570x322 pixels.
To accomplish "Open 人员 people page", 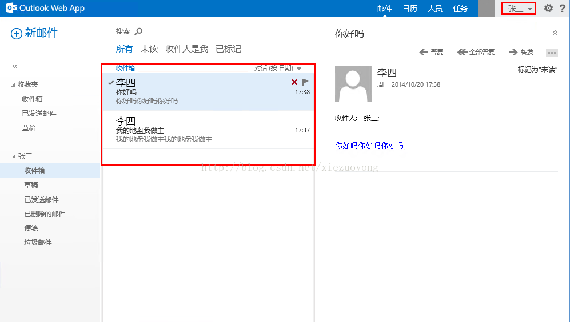I will click(x=435, y=9).
